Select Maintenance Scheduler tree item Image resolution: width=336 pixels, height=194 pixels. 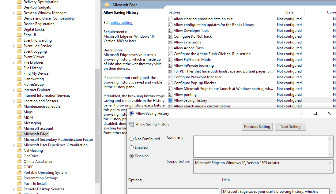point(43,106)
